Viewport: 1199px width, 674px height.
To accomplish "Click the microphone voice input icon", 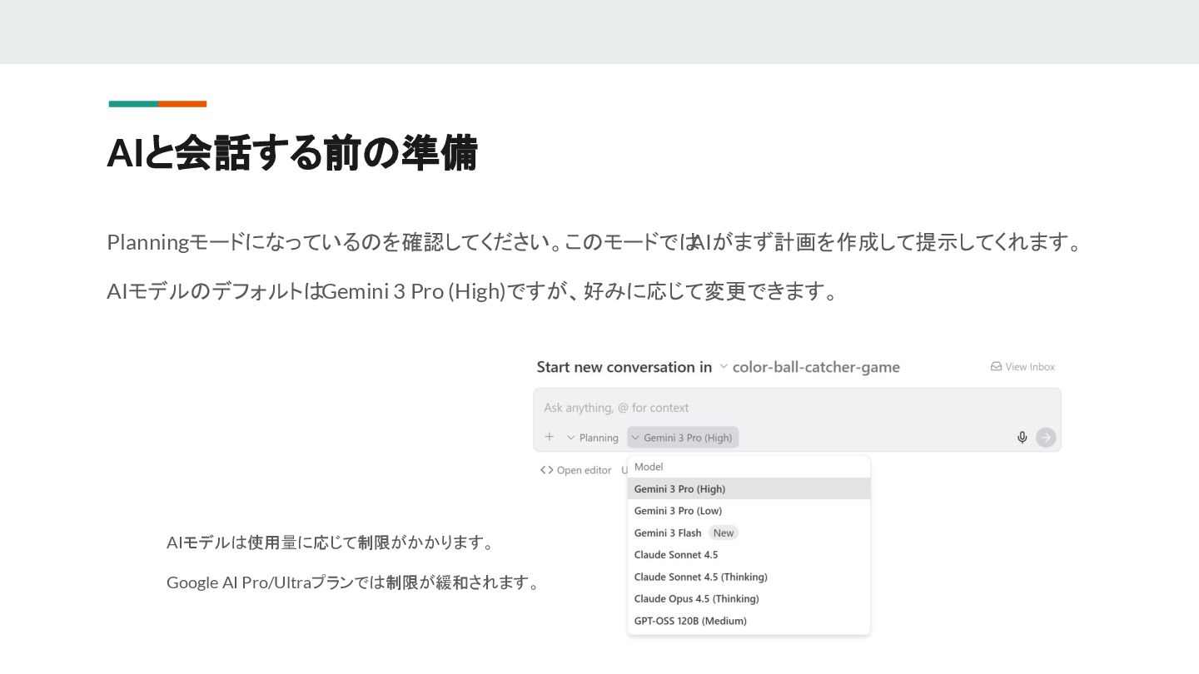I will pyautogui.click(x=1022, y=438).
